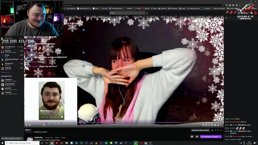
Task: Open the Monstercat channel in the sidebar
Action: pyautogui.click(x=9, y=64)
